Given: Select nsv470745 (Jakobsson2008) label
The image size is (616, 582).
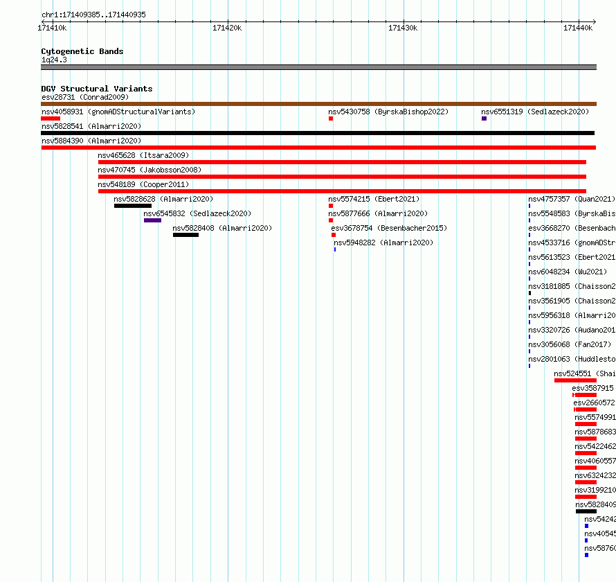Looking at the screenshot, I should point(150,170).
